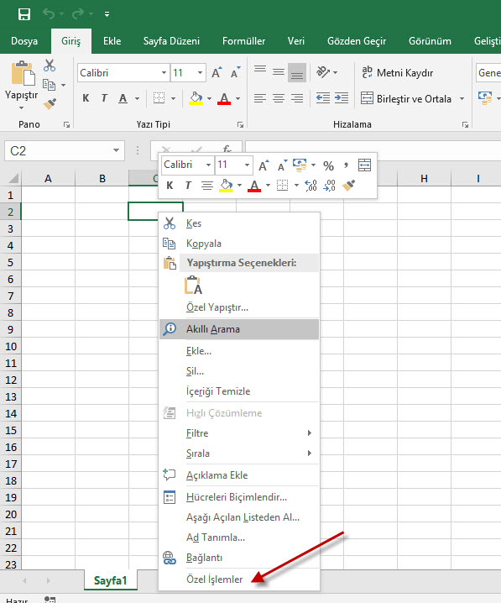This screenshot has width=501, height=603.
Task: Align text left in ribbon
Action: pyautogui.click(x=260, y=98)
